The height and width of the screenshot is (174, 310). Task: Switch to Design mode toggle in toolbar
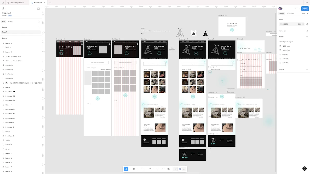(x=180, y=169)
